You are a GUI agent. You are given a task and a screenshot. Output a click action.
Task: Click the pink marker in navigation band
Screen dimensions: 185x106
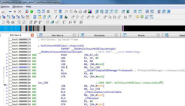[123, 28]
